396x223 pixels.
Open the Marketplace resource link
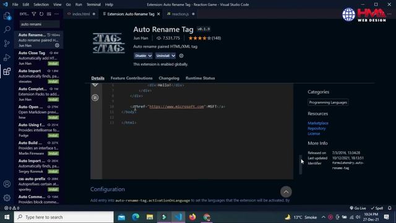click(x=318, y=123)
